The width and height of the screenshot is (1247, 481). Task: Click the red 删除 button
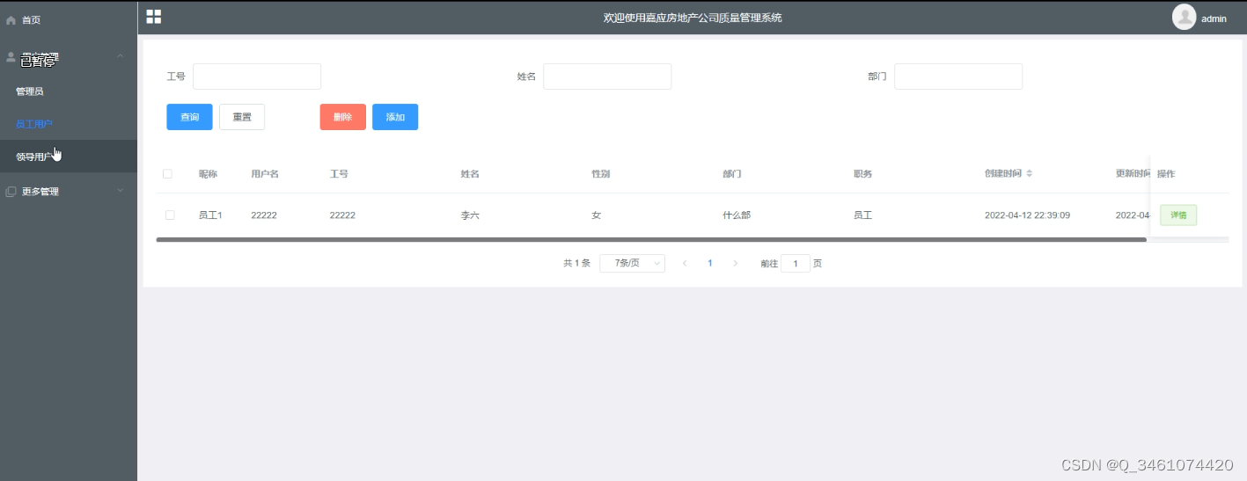[342, 117]
